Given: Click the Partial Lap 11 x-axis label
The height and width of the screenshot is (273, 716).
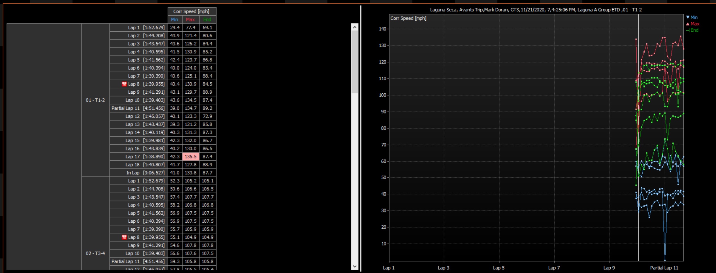Looking at the screenshot, I should pyautogui.click(x=664, y=268).
